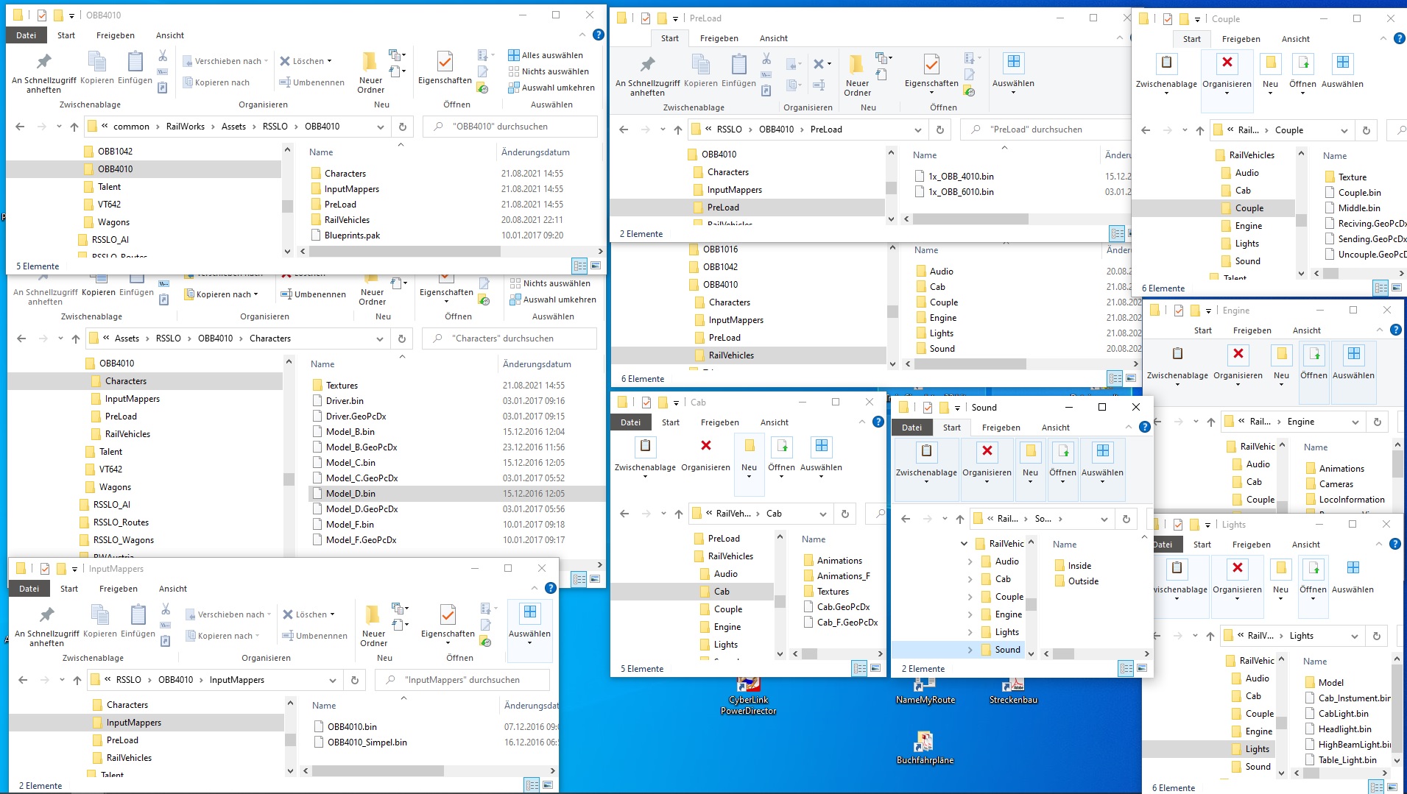Open Verschieben nach dropdown in InputMappers window

267,614
